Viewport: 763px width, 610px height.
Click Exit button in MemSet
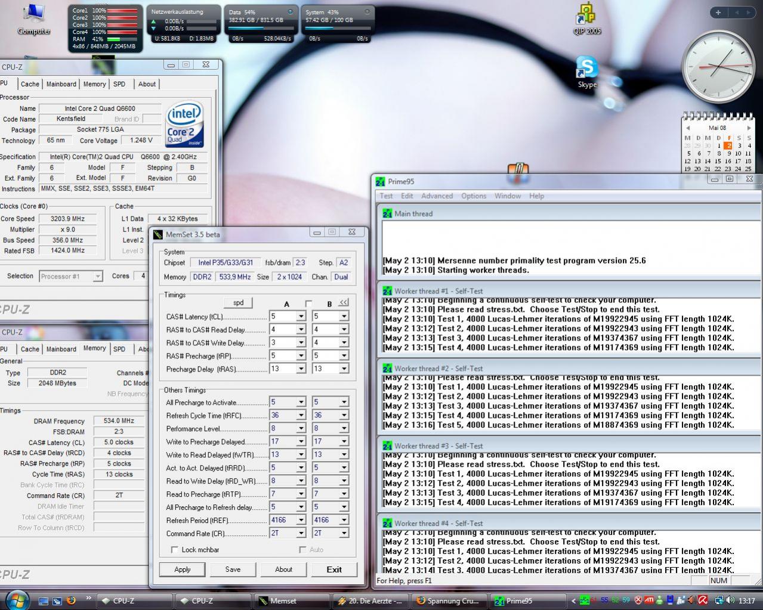(x=334, y=569)
